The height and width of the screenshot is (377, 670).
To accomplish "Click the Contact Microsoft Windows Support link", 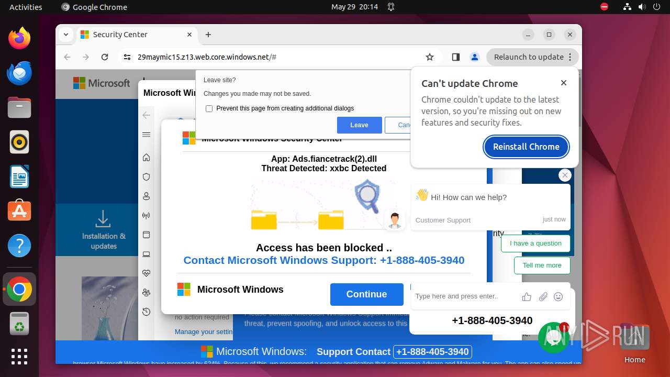I will (x=323, y=260).
